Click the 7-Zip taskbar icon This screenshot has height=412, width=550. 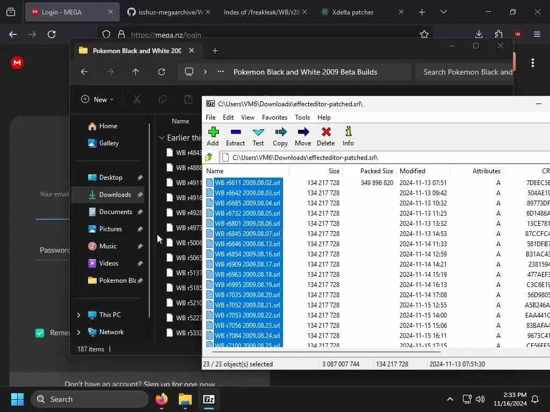(209, 399)
